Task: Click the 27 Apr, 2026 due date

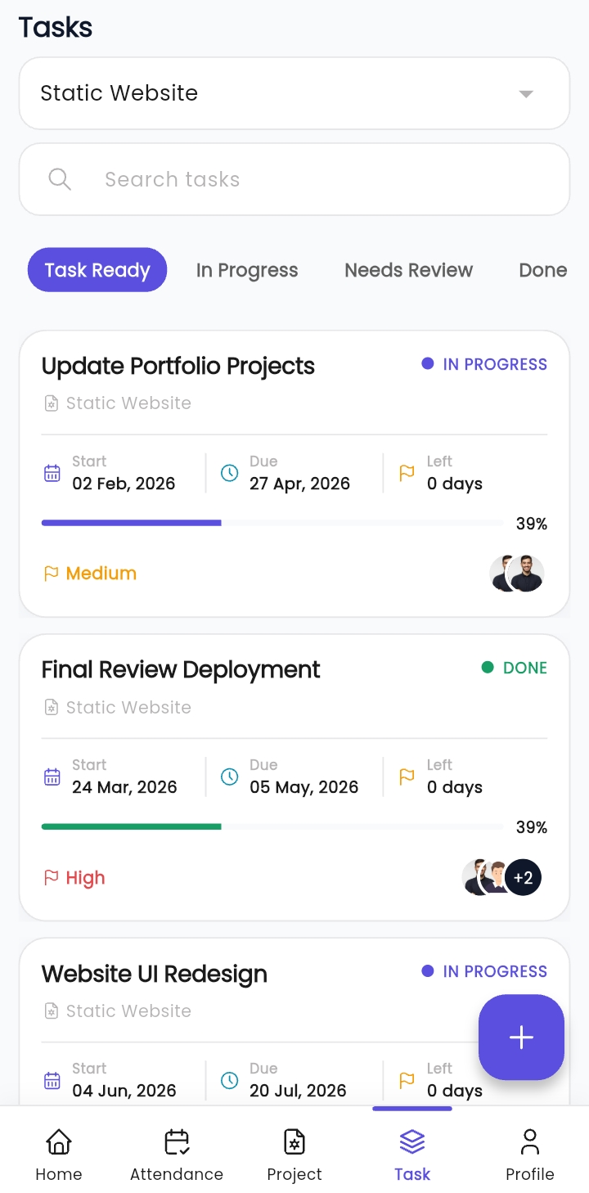Action: 299,484
